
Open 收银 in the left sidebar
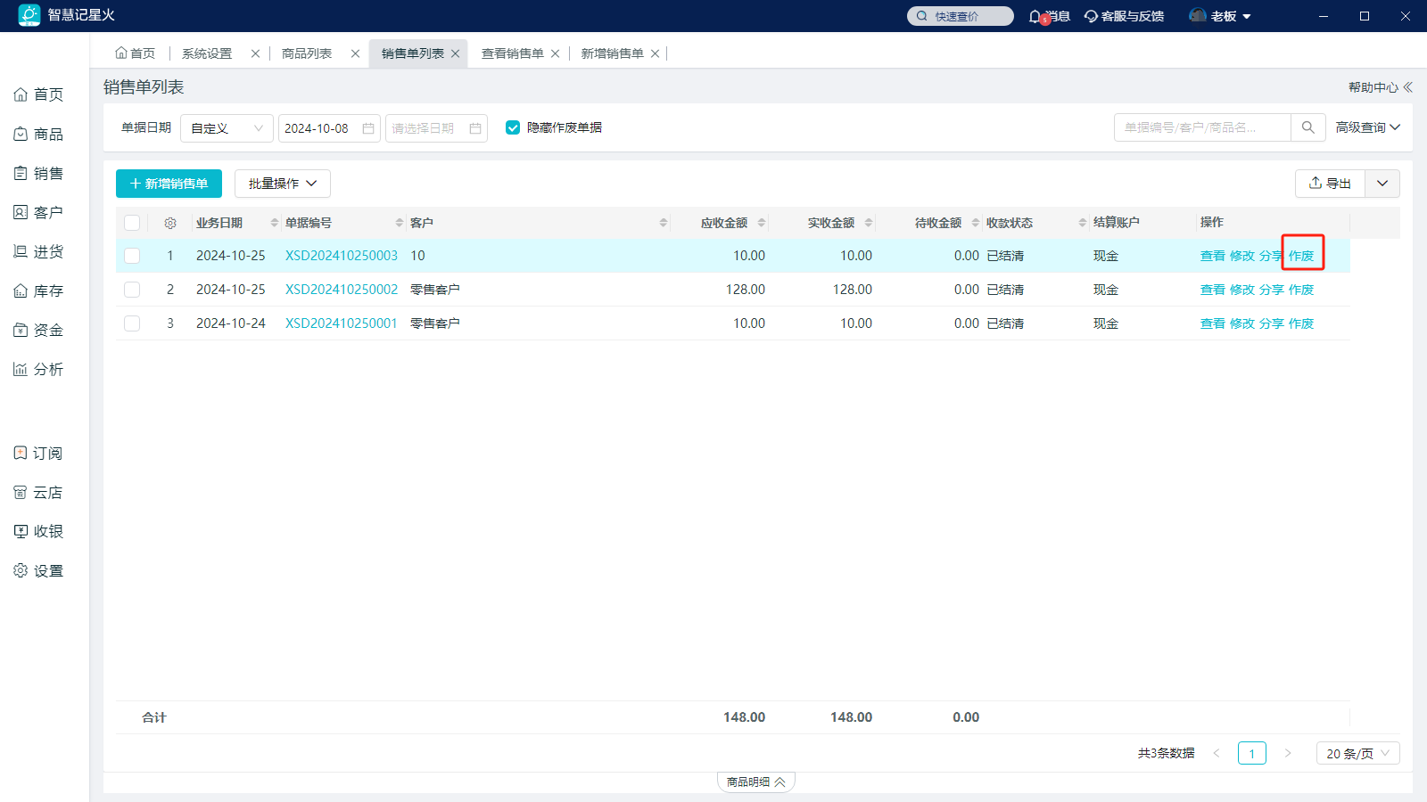tap(38, 531)
